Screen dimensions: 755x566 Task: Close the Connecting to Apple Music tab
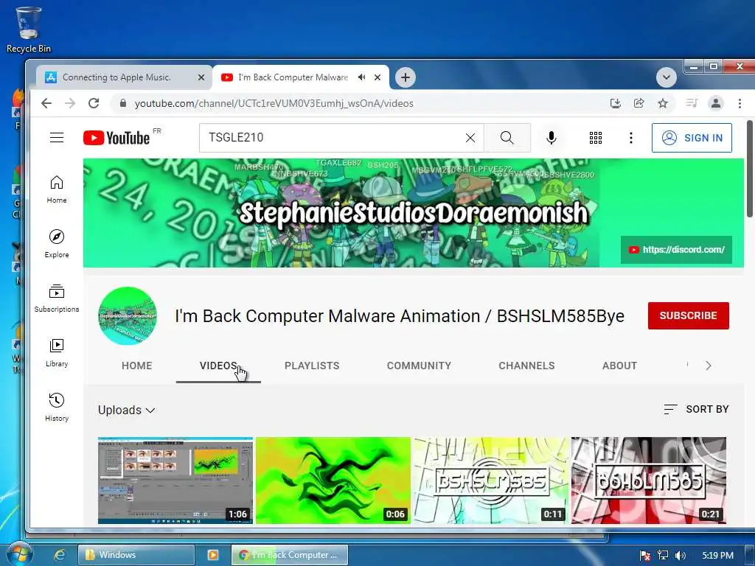pos(201,77)
